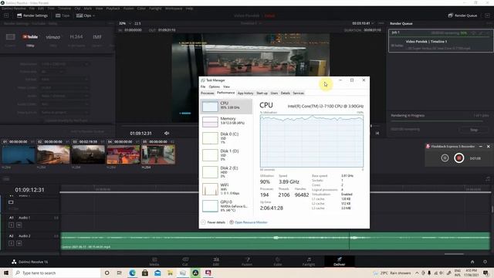Select clip 04 thumbnail in the clip strip
This screenshot has width=494, height=278.
pyautogui.click(x=123, y=154)
